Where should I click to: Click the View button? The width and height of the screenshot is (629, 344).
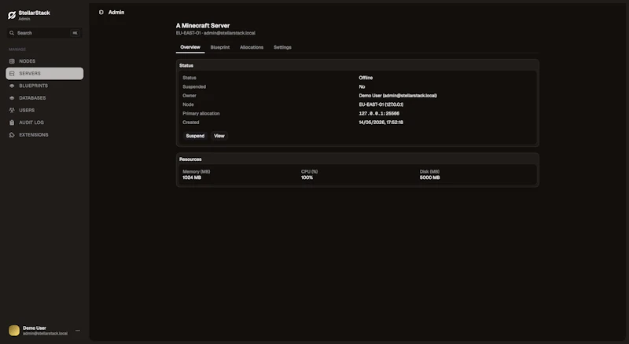pyautogui.click(x=219, y=136)
